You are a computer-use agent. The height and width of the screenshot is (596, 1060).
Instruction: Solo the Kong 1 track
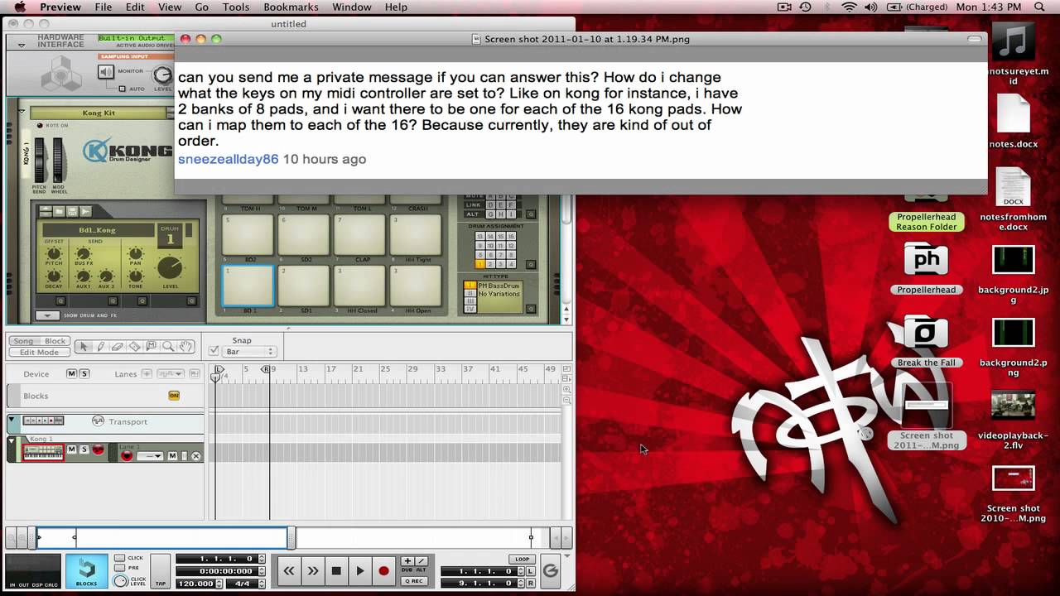click(x=84, y=449)
